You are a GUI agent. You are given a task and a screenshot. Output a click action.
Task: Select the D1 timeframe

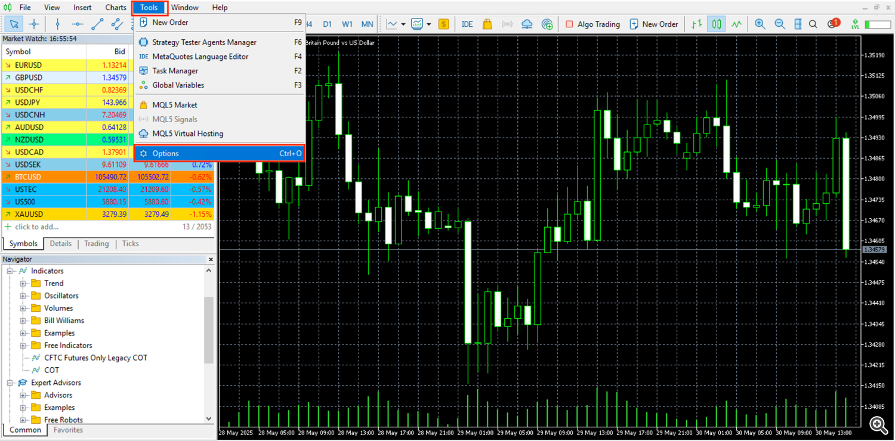(x=328, y=24)
